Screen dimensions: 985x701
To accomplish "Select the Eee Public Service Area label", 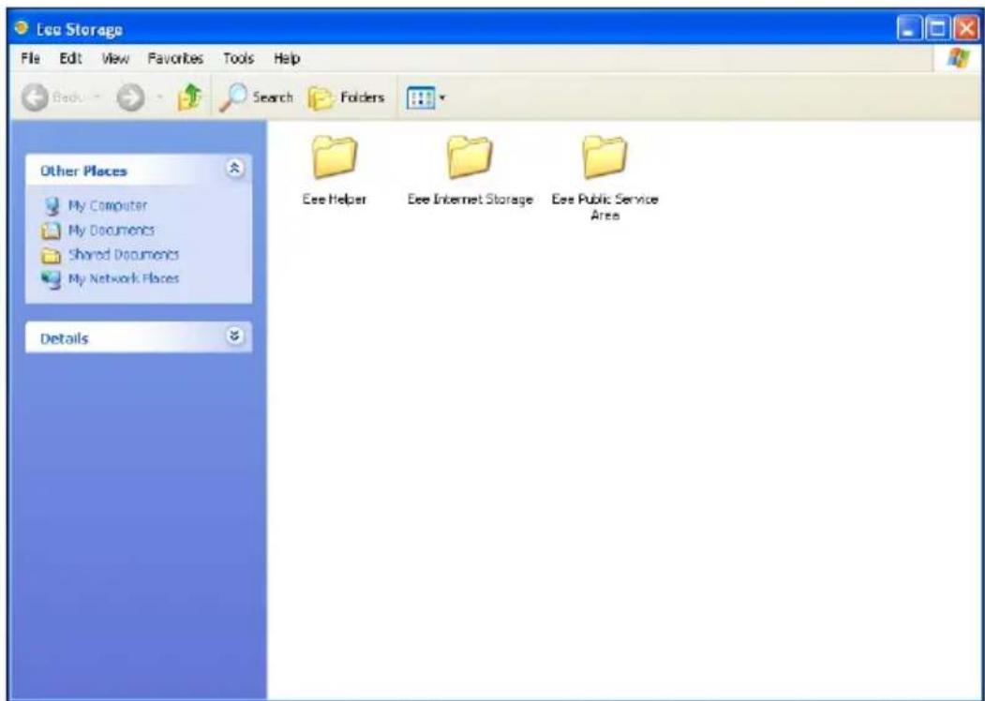I will (x=604, y=207).
